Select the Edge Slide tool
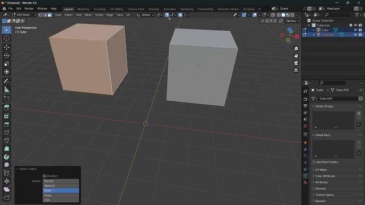 tap(6, 173)
